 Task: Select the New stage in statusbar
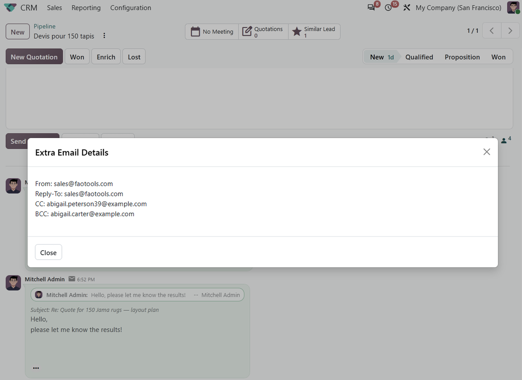(382, 57)
